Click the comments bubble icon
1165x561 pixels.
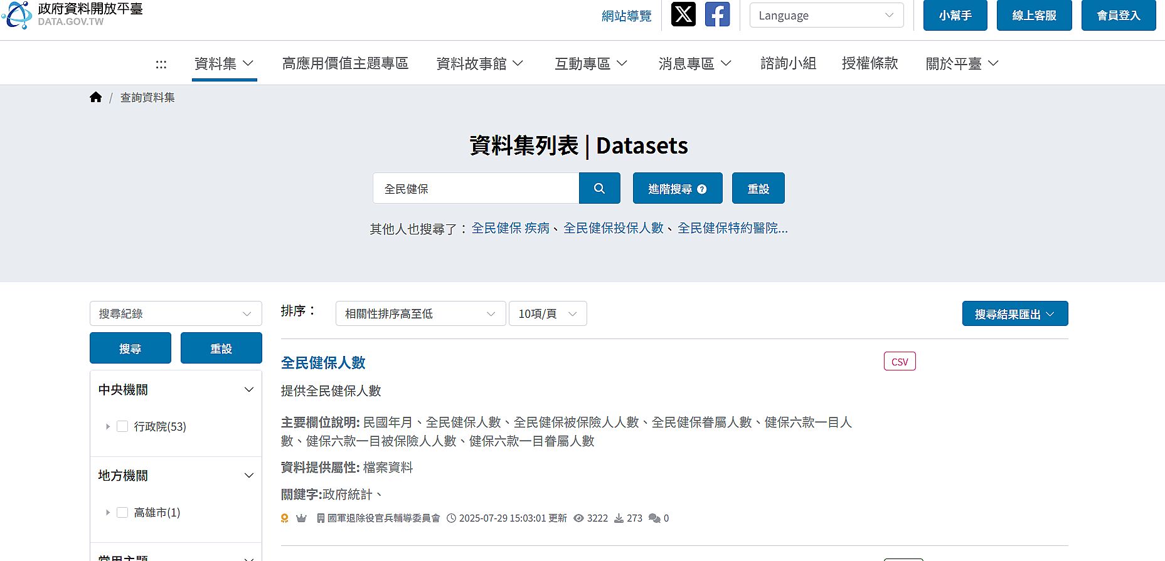654,518
